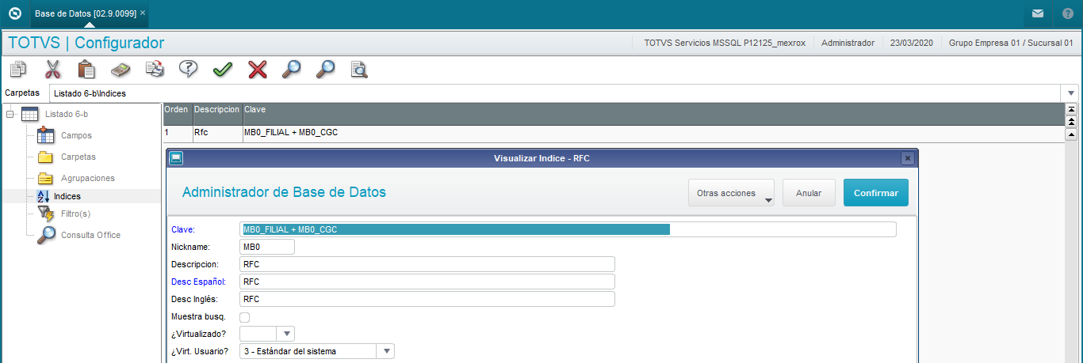Click the Administrador user label in header
The image size is (1083, 363).
click(x=848, y=43)
